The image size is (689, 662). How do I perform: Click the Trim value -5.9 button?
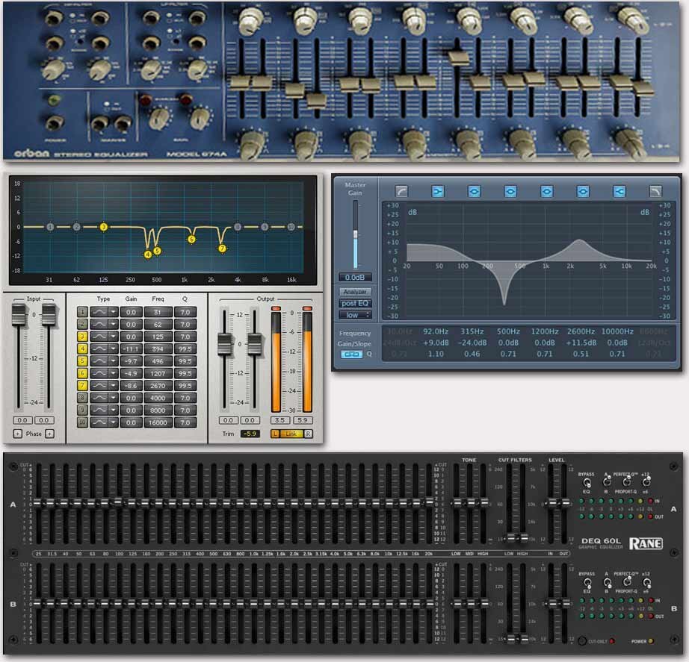pos(250,434)
